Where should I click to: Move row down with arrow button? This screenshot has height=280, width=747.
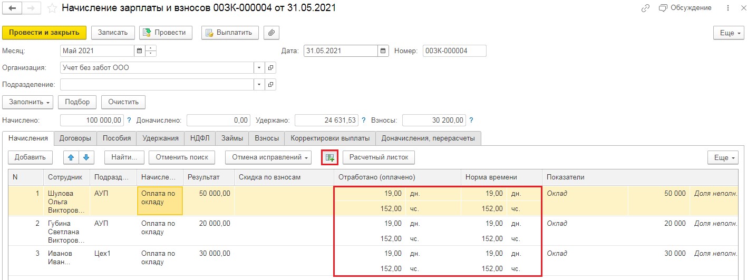tap(86, 157)
